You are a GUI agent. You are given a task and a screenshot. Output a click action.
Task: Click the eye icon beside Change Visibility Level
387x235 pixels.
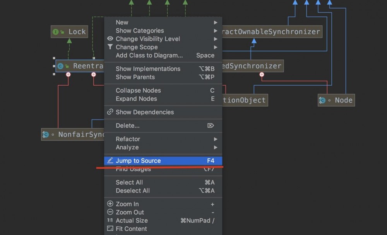[x=110, y=39]
